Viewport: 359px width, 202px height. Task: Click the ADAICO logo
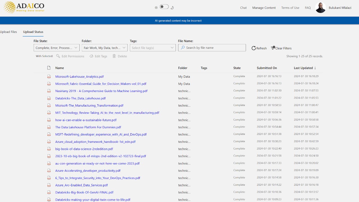click(x=24, y=7)
